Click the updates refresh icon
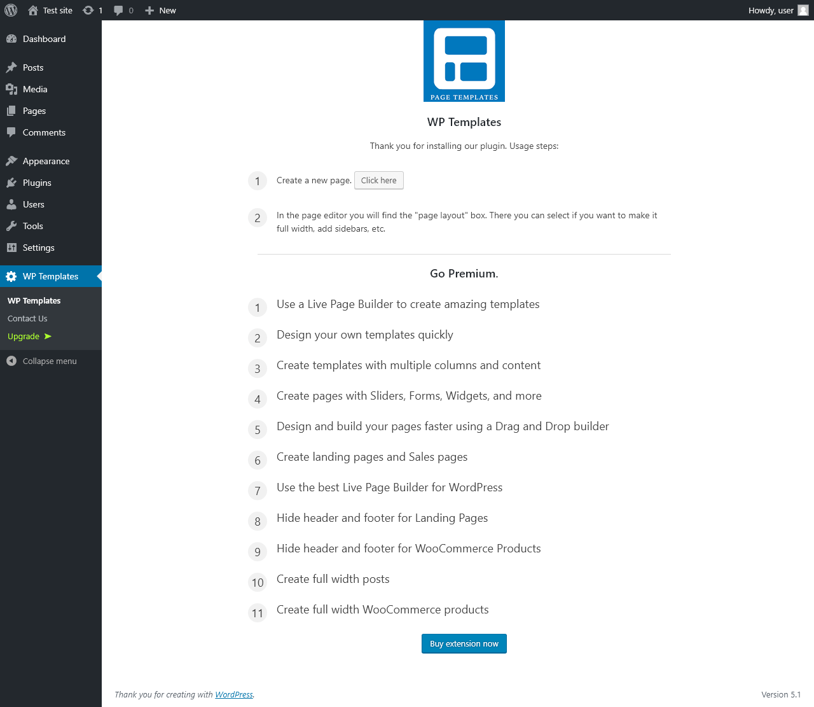 (88, 10)
